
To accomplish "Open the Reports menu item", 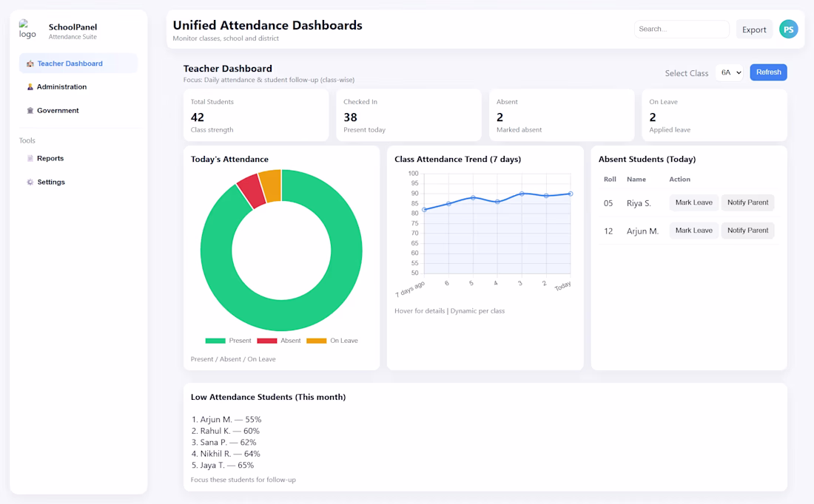I will tap(50, 158).
